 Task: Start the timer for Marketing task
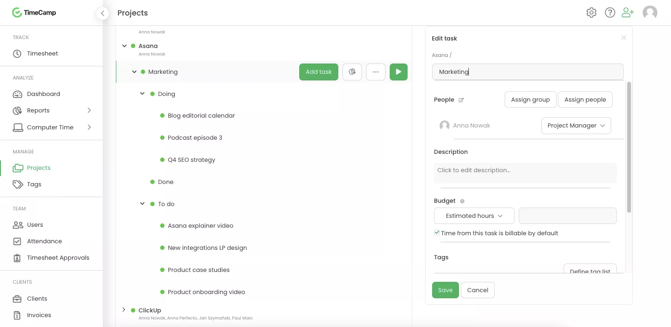pos(398,72)
